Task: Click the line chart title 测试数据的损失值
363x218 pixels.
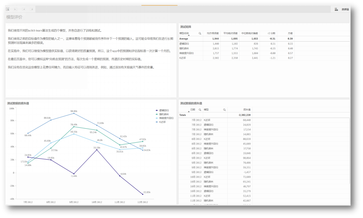Action: 18,103
